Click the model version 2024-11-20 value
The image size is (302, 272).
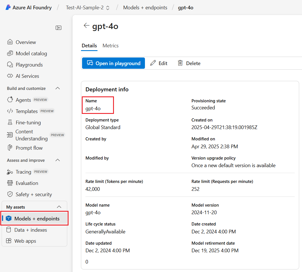tap(204, 212)
